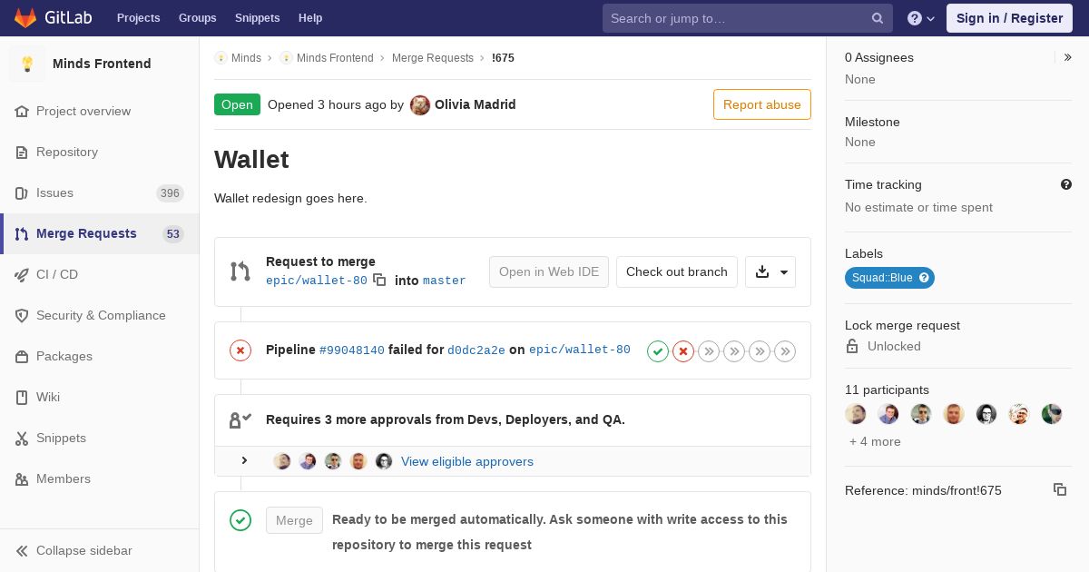Open Project overview in sidebar
1089x572 pixels.
(x=99, y=111)
